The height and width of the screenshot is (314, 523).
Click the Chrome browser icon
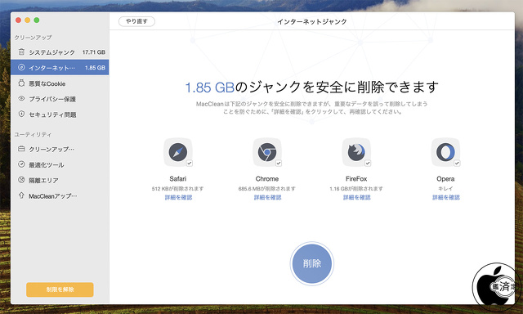(x=267, y=152)
